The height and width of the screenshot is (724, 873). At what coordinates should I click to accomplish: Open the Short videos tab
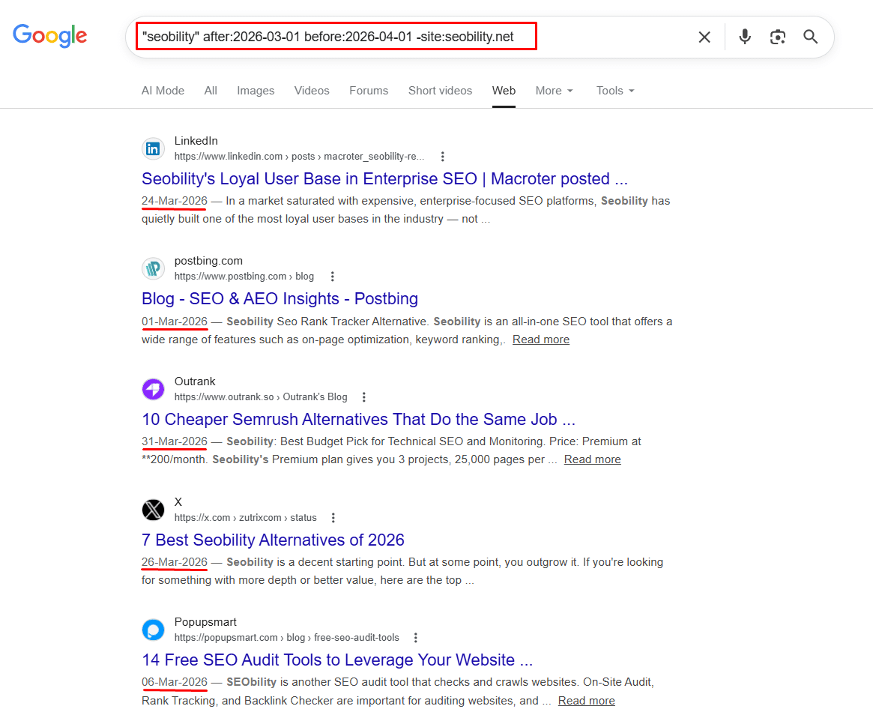(440, 91)
